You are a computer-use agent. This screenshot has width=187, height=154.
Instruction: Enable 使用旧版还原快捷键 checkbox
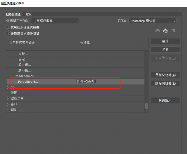pyautogui.click(x=7, y=27)
